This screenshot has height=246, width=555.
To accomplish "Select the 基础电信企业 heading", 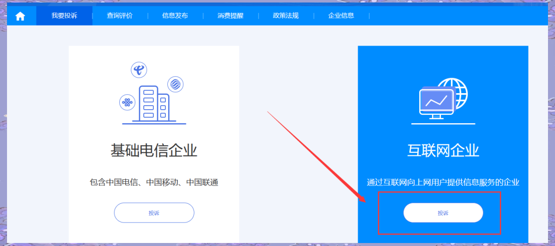I will click(154, 151).
